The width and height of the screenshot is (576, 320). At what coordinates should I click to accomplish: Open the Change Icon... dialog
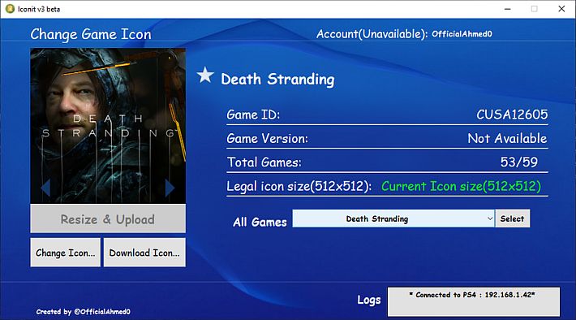[x=66, y=253]
